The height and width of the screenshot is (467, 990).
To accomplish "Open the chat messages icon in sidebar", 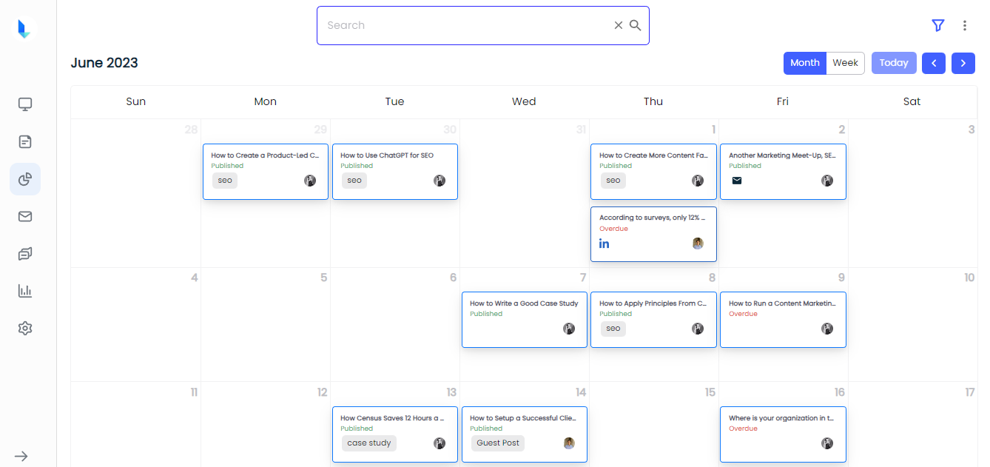I will (x=25, y=254).
